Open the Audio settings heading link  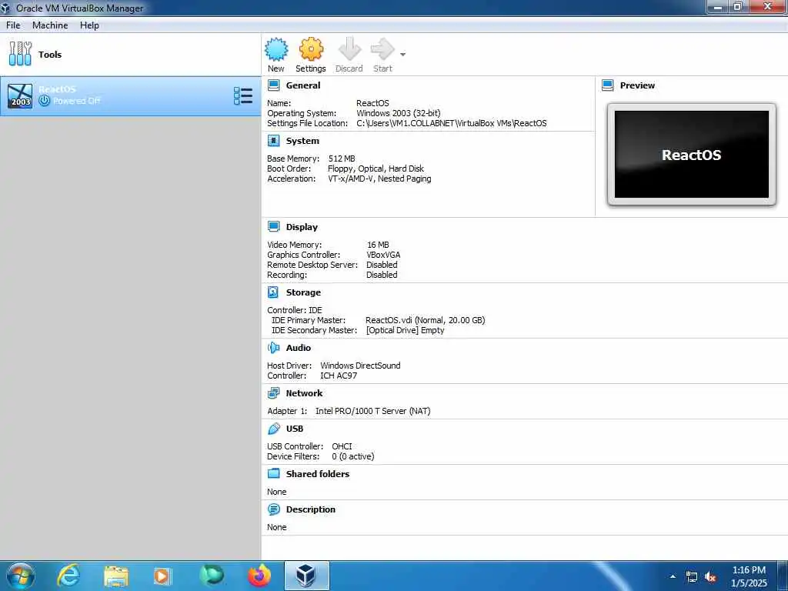tap(299, 348)
